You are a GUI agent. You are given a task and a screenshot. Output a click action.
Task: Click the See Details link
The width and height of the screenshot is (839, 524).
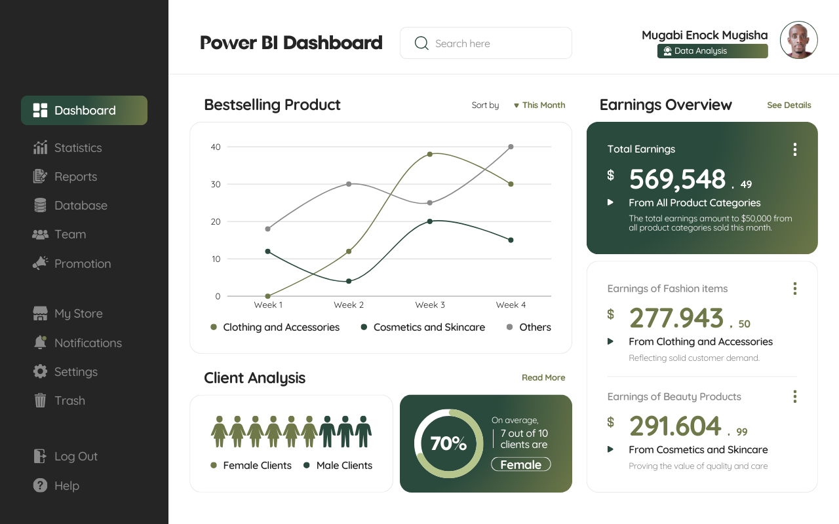(789, 105)
